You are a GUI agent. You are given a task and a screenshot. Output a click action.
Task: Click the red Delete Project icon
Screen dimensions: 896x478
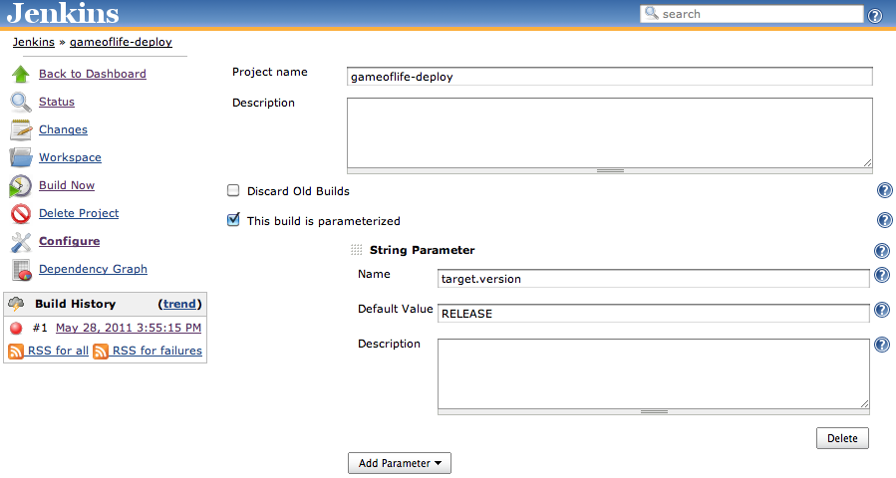pyautogui.click(x=21, y=213)
